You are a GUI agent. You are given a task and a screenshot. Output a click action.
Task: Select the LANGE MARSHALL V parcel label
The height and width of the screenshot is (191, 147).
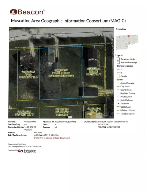click(x=94, y=71)
